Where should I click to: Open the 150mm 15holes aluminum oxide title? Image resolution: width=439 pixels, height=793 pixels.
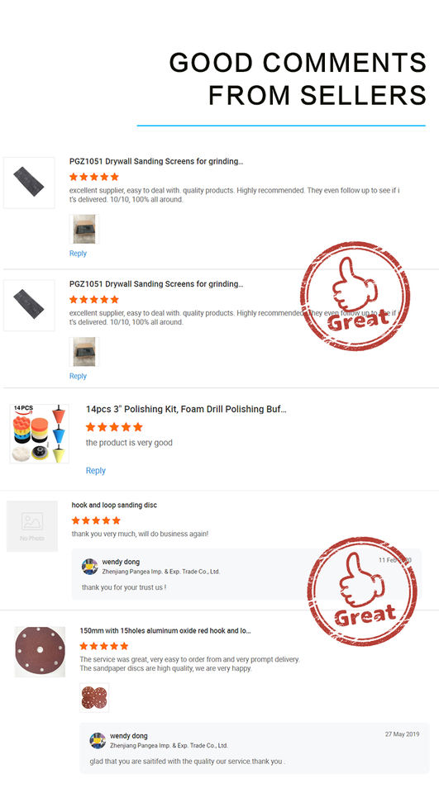click(x=165, y=630)
